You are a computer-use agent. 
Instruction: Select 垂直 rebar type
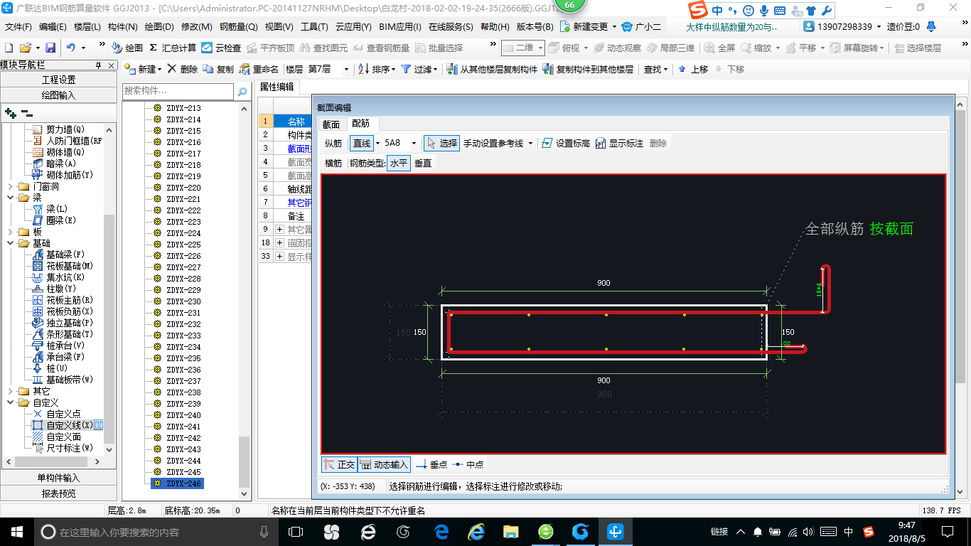tap(423, 163)
